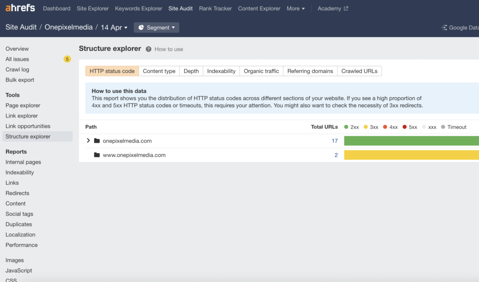The image size is (479, 282).
Task: Click the Google Data Studio icon
Action: click(x=444, y=28)
